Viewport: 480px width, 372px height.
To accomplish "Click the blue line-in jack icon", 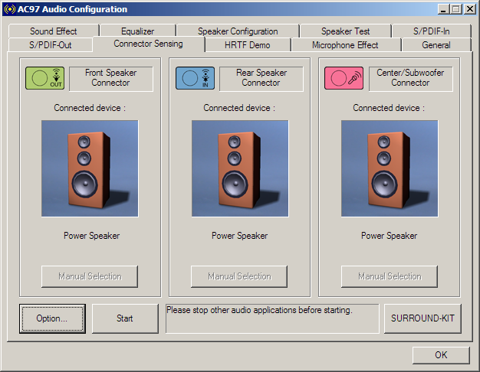I will (195, 78).
